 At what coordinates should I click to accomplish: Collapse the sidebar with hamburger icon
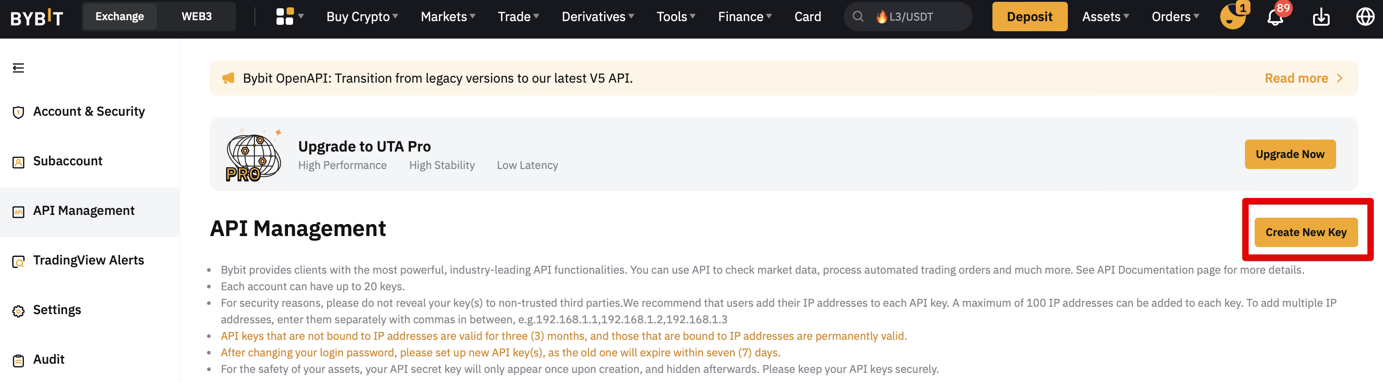tap(18, 68)
